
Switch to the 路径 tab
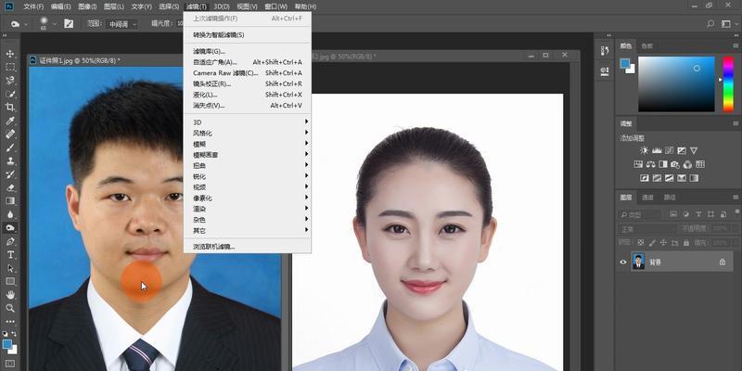pos(670,198)
